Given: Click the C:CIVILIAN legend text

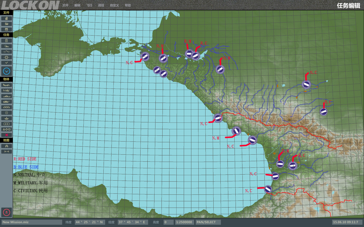Looking at the screenshot, I should pos(30,191).
